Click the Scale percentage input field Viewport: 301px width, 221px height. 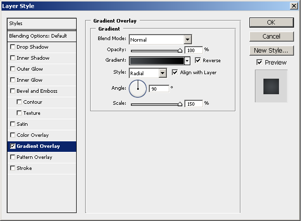[193, 103]
